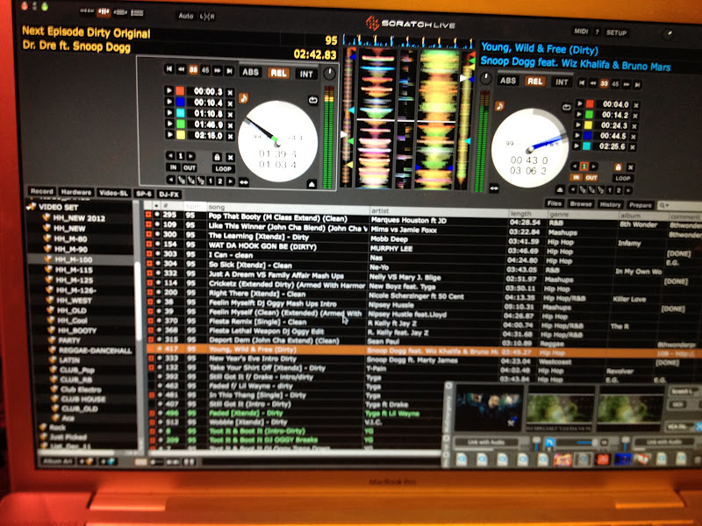Image resolution: width=702 pixels, height=526 pixels.
Task: Open the Record tab
Action: (x=41, y=191)
